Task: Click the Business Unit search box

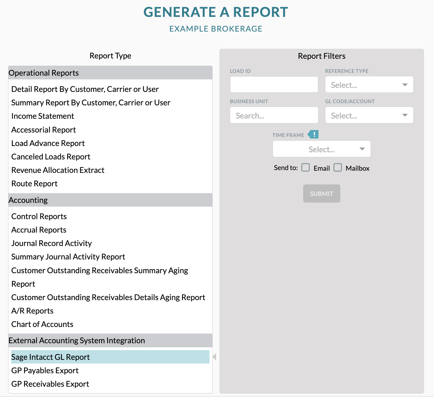Action: click(x=274, y=115)
